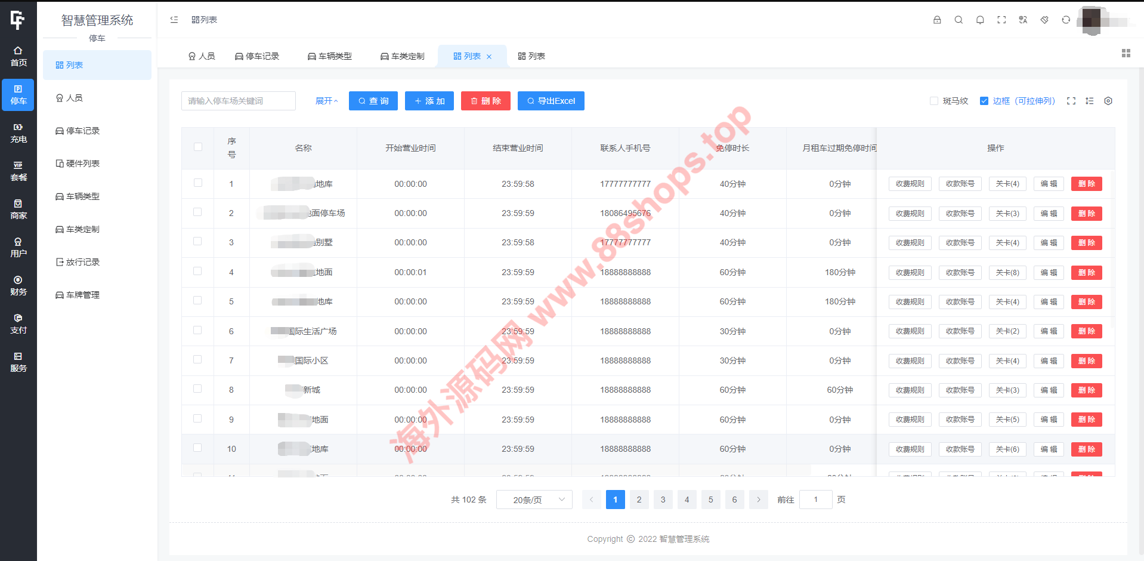Expand the 展开 search filters

tap(326, 101)
